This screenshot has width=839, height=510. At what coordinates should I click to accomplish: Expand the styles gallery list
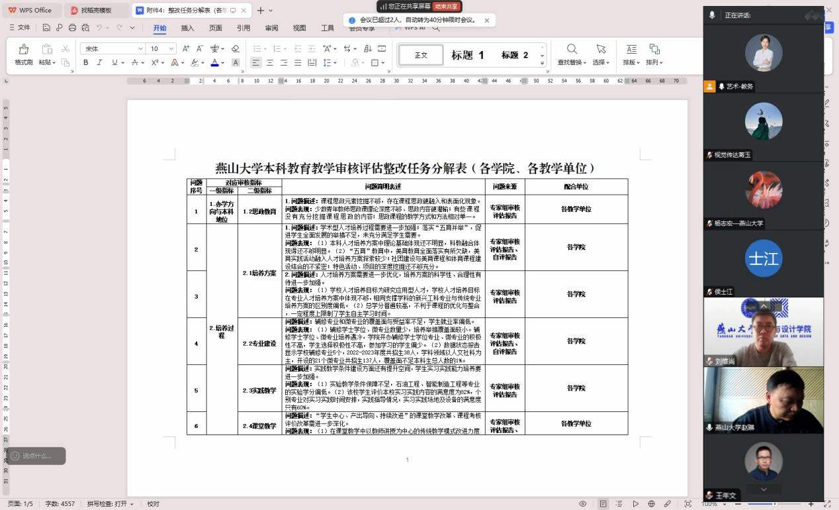[543, 64]
